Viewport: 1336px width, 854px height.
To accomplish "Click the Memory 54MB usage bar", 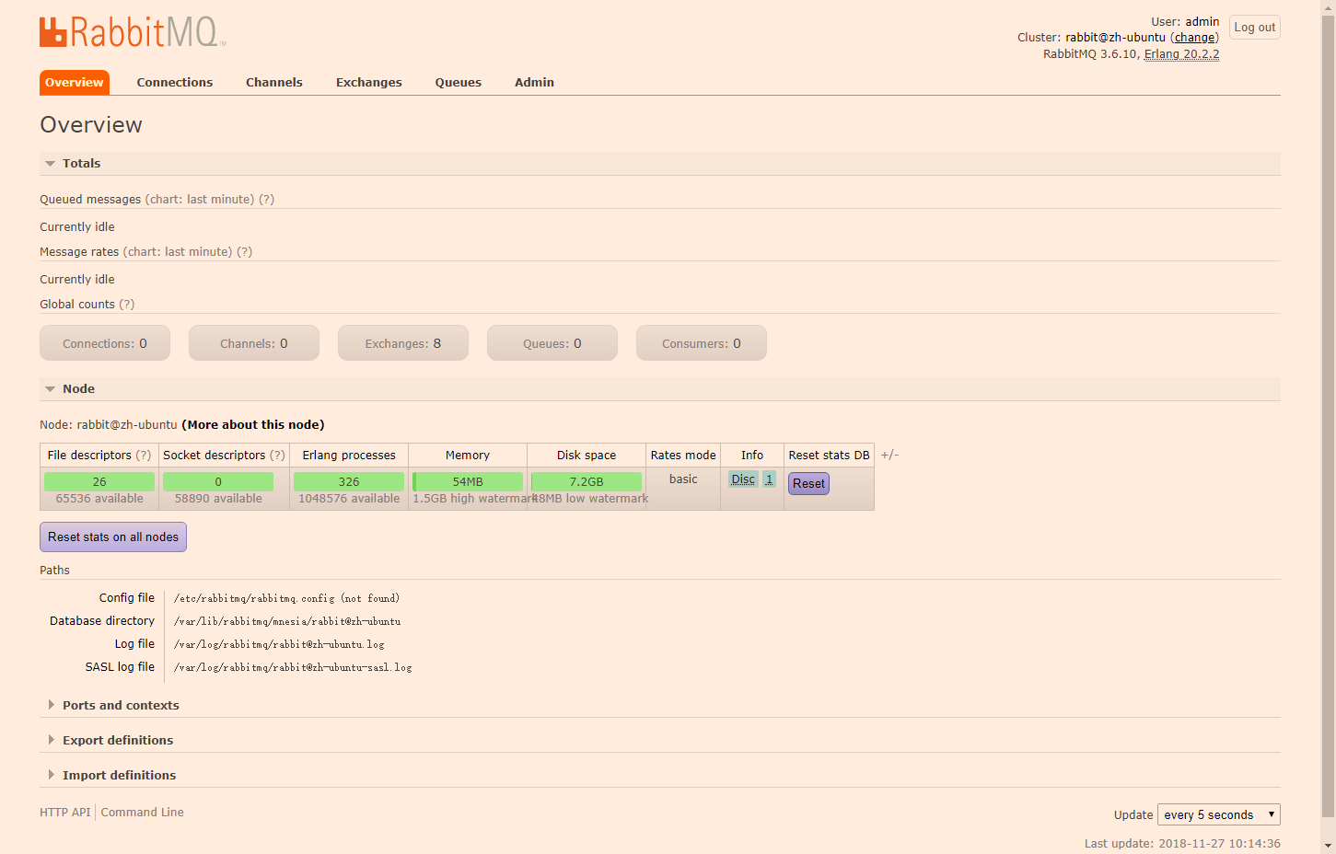I will [x=468, y=481].
